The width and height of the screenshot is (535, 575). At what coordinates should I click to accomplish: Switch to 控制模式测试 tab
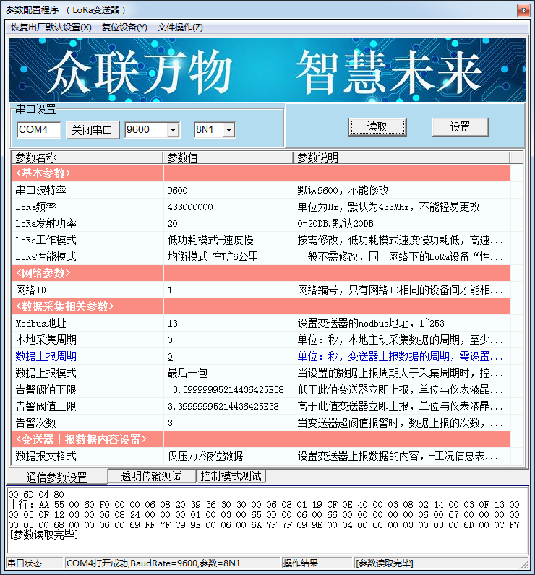231,476
